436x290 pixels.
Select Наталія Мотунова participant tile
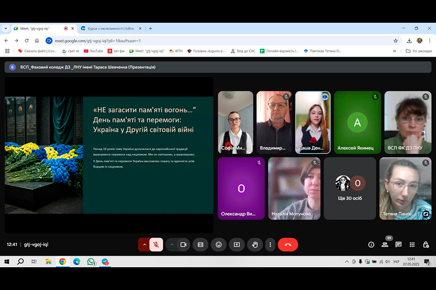(x=294, y=188)
